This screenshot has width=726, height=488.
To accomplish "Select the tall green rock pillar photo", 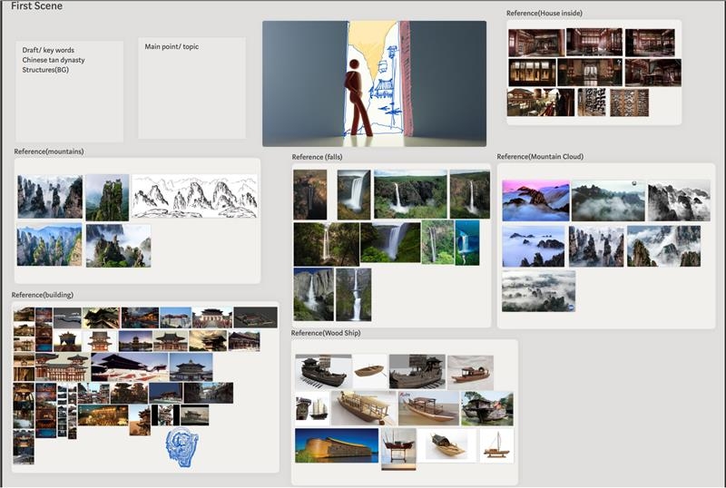I will (107, 198).
